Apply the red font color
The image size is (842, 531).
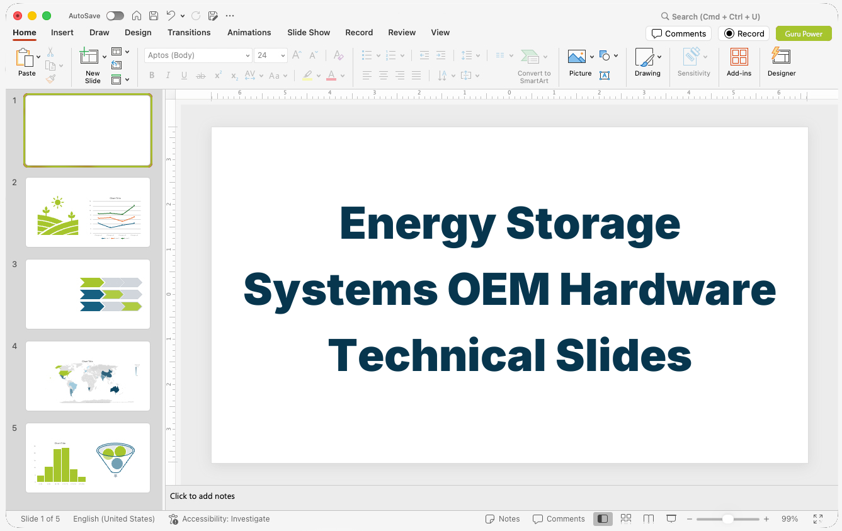pyautogui.click(x=331, y=76)
